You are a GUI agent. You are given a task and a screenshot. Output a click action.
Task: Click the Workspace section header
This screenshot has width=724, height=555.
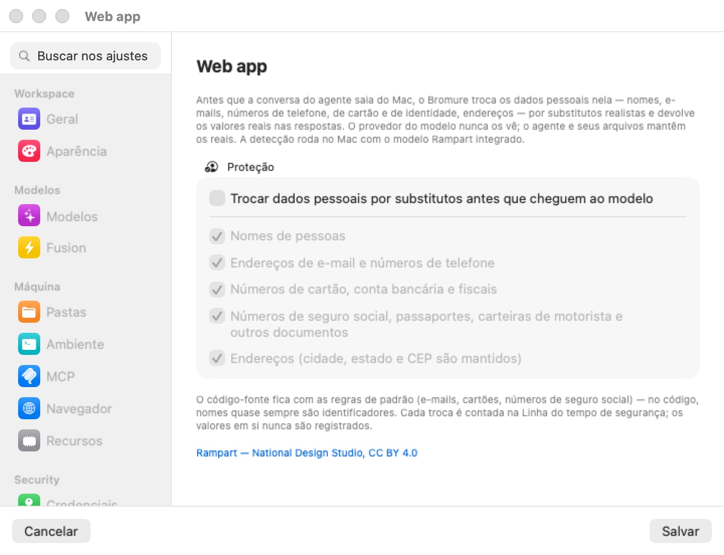[44, 94]
